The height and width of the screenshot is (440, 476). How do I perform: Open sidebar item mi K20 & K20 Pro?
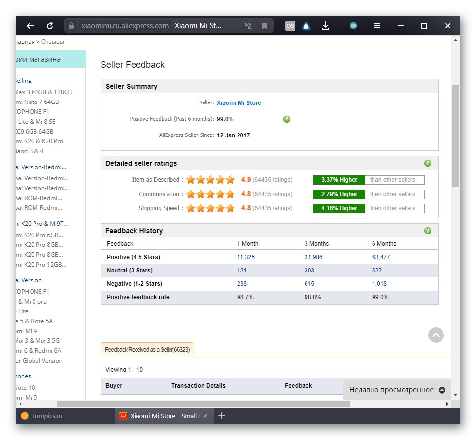tap(40, 141)
